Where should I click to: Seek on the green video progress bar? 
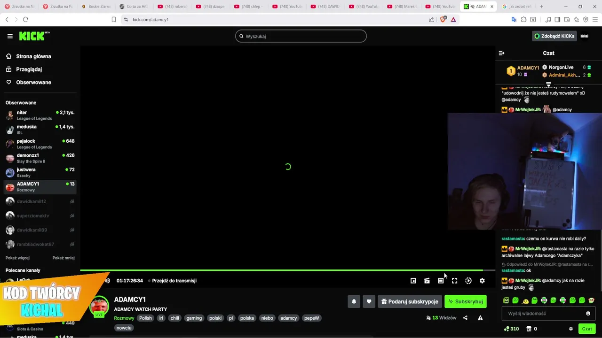point(287,270)
